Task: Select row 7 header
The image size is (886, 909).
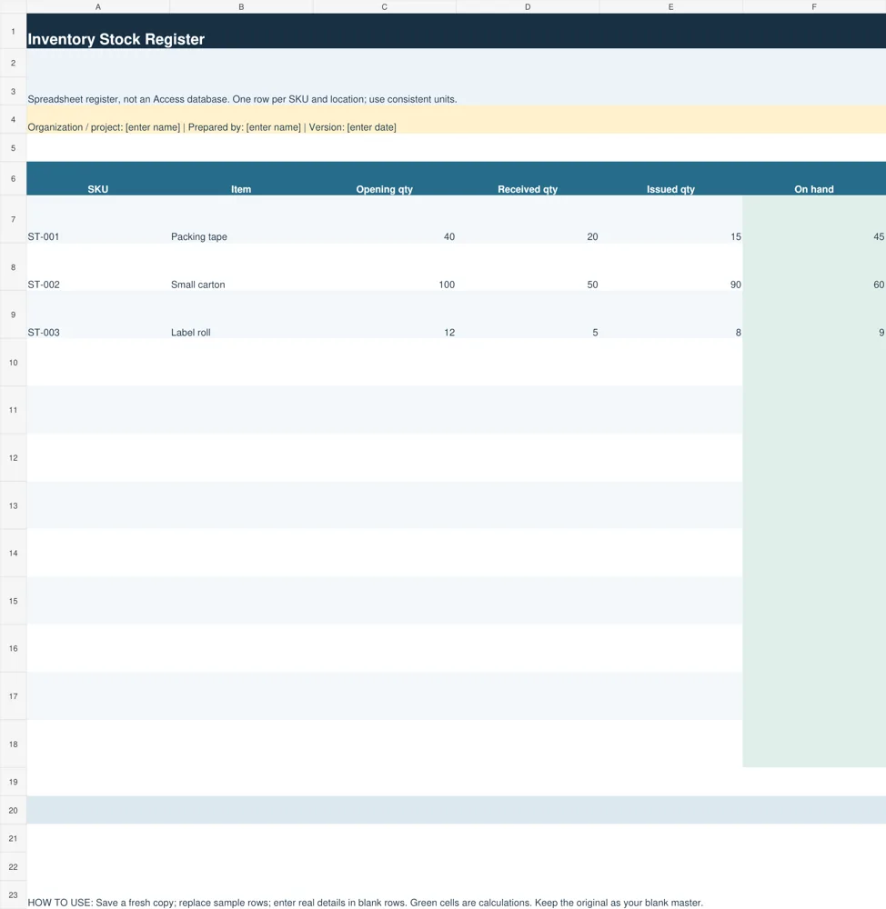Action: point(14,219)
